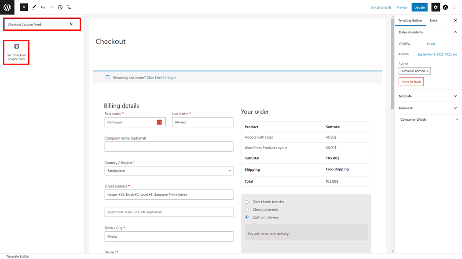Image resolution: width=462 pixels, height=259 pixels.
Task: Open the List View icon
Action: [69, 7]
